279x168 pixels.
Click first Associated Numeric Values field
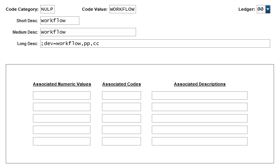click(62, 95)
